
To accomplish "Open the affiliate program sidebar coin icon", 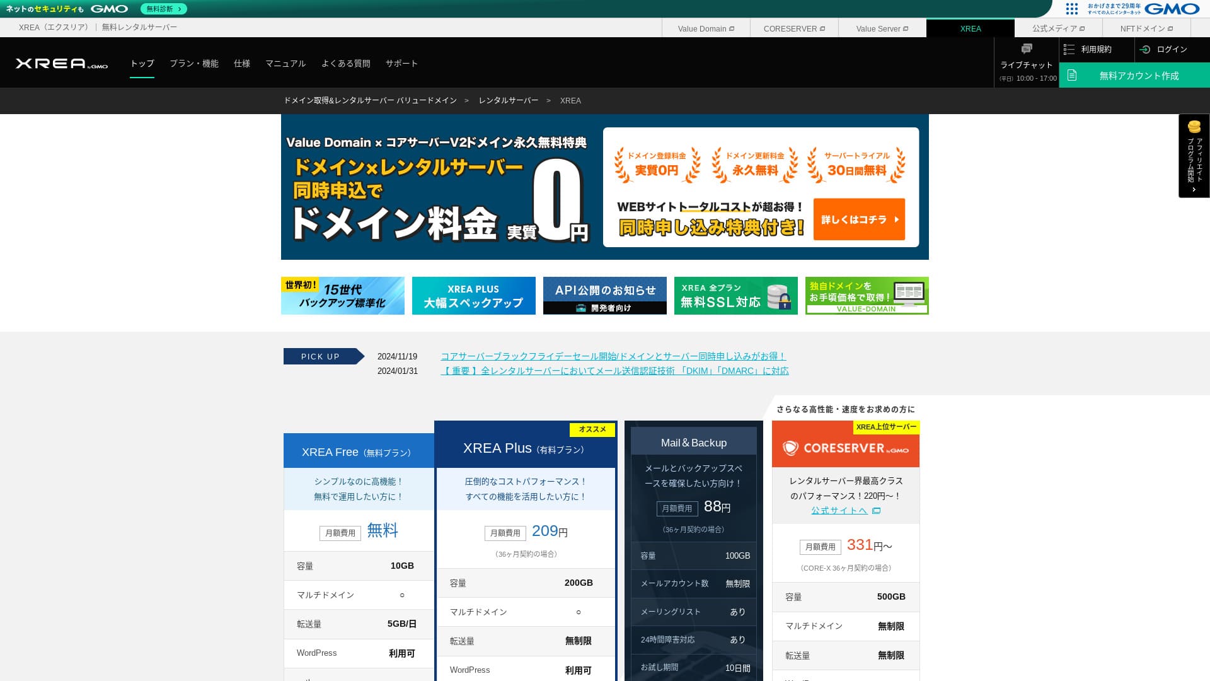I will (1193, 126).
